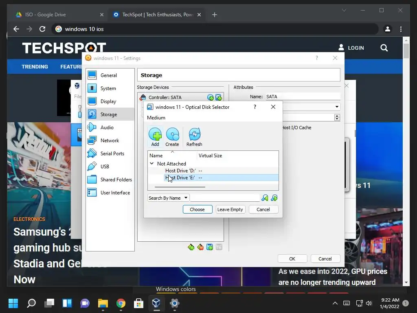Open Audio settings category
This screenshot has height=313, width=417.
click(x=110, y=128)
